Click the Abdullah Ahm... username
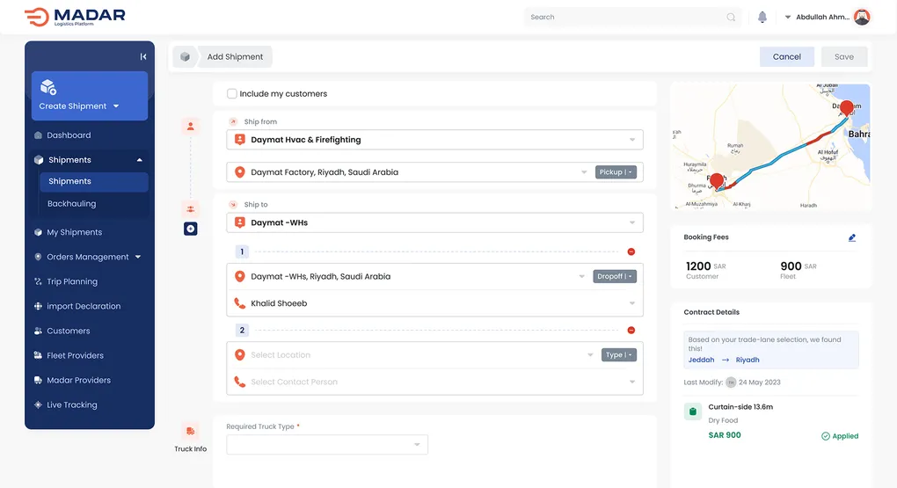 [822, 18]
